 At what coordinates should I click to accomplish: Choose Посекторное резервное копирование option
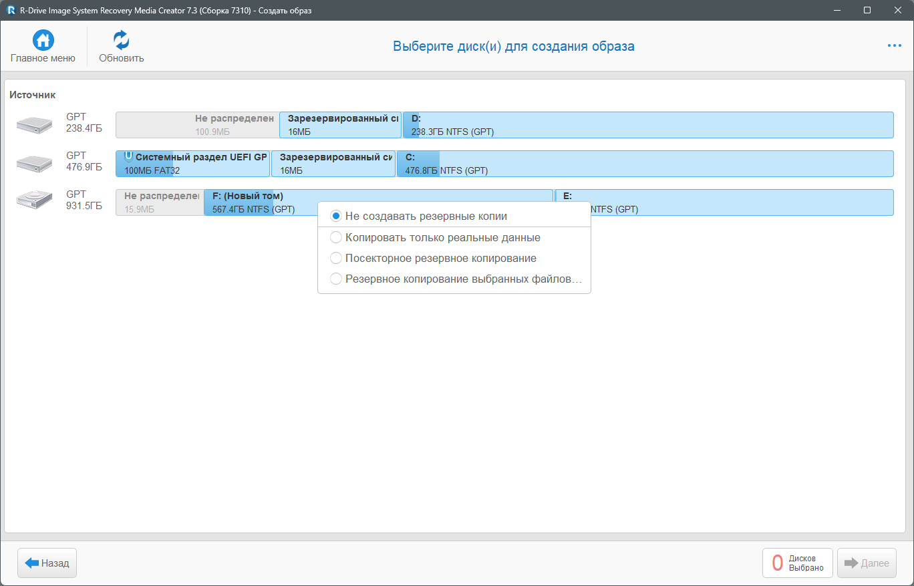pos(336,259)
